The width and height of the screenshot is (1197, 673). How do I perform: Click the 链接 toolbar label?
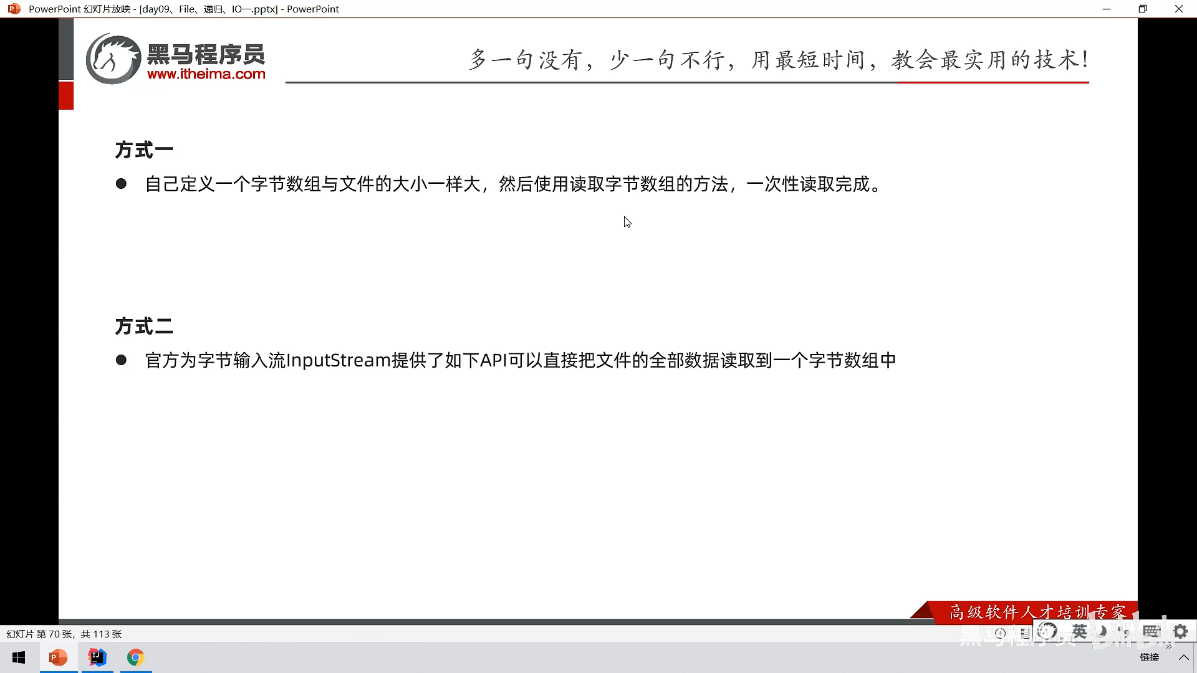pos(1149,657)
